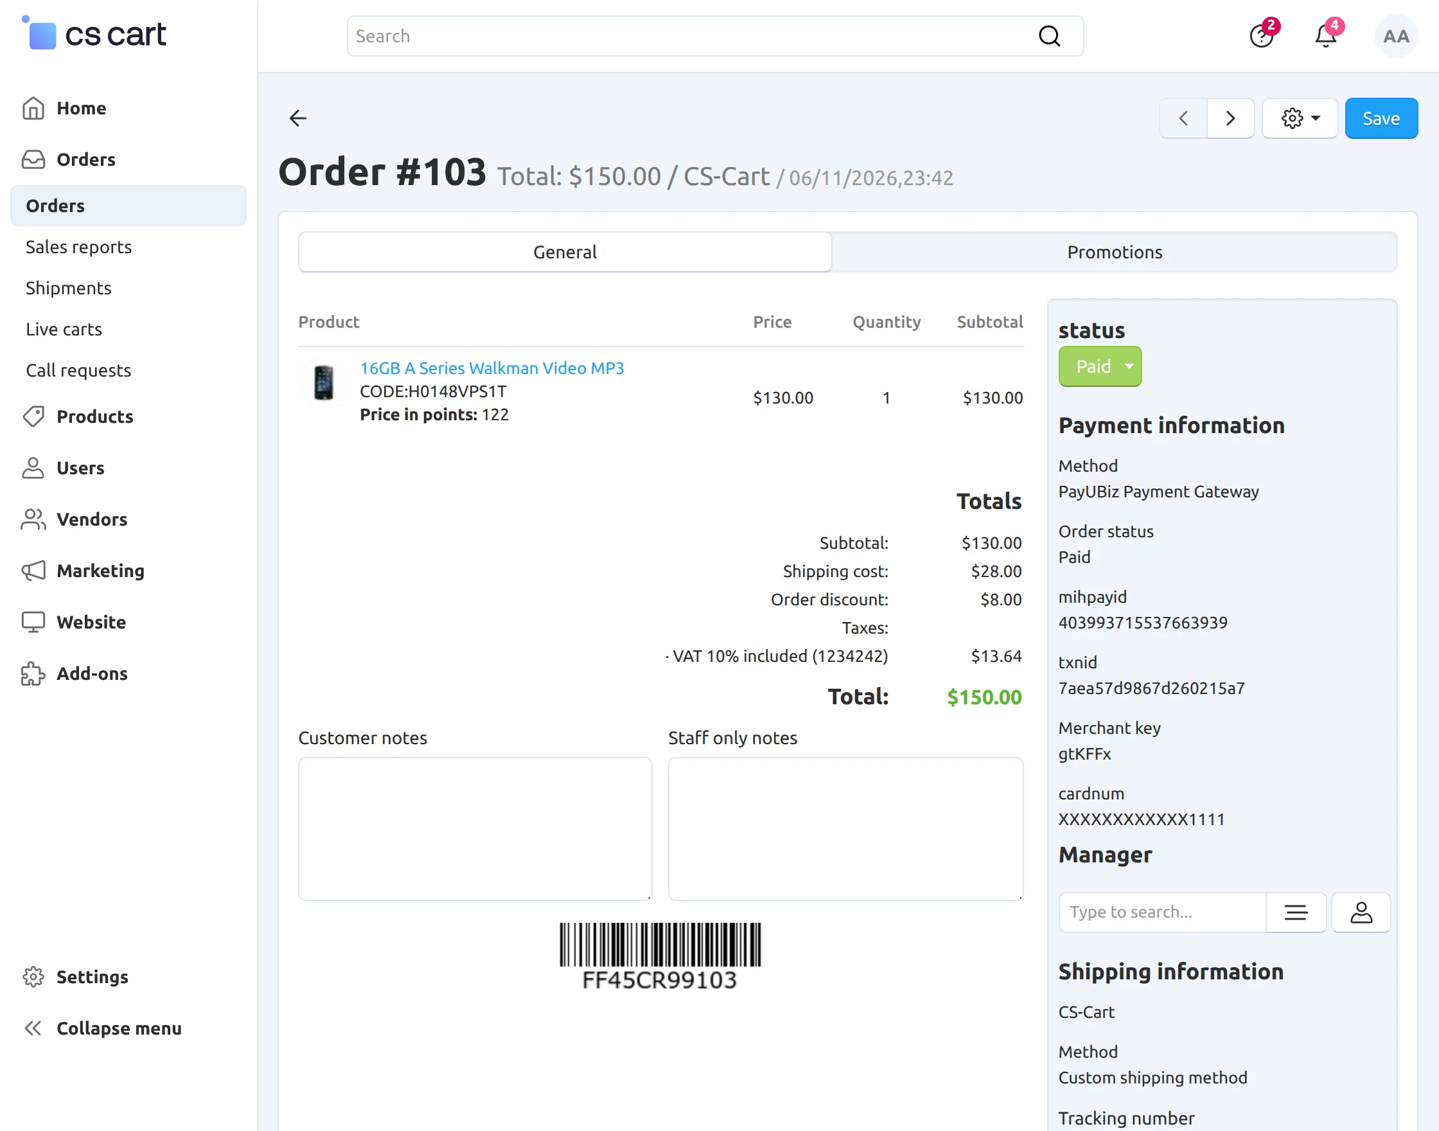Open the 16GB A Series Walkman product link
This screenshot has height=1131, width=1439.
492,368
